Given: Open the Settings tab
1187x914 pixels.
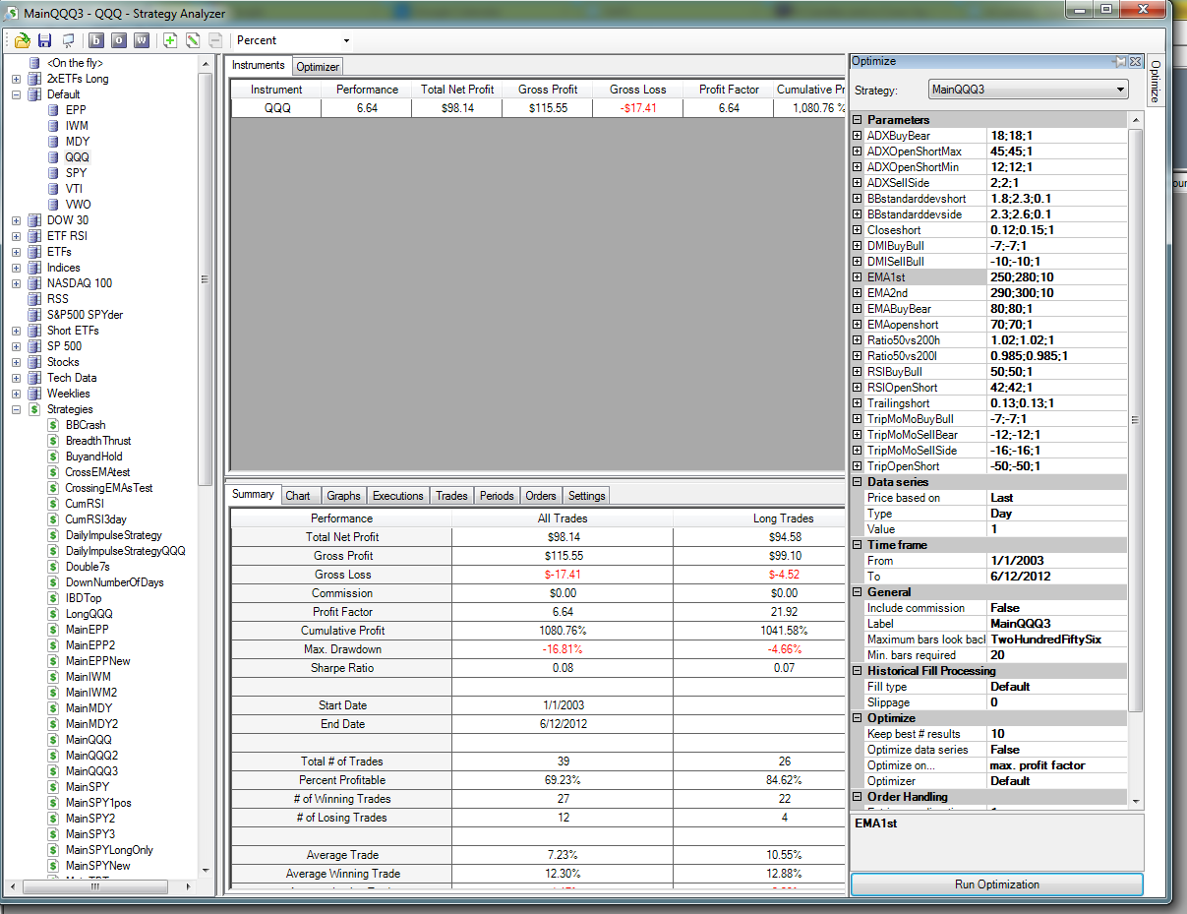Looking at the screenshot, I should click(x=587, y=496).
